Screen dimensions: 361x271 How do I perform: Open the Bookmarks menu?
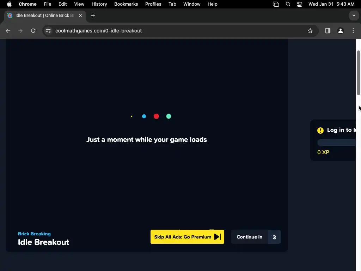126,4
